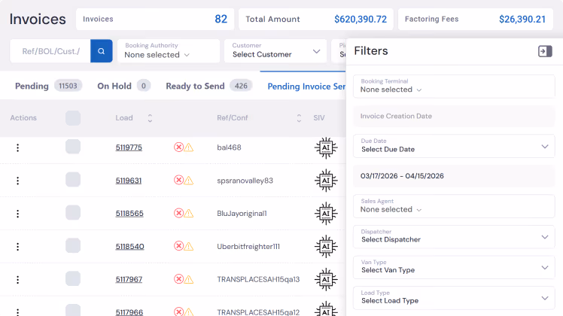Check the box for load 5118540
The image size is (563, 316).
click(x=73, y=245)
